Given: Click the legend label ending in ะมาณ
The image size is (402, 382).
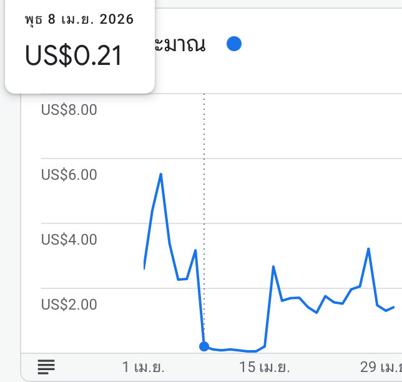Looking at the screenshot, I should (180, 44).
